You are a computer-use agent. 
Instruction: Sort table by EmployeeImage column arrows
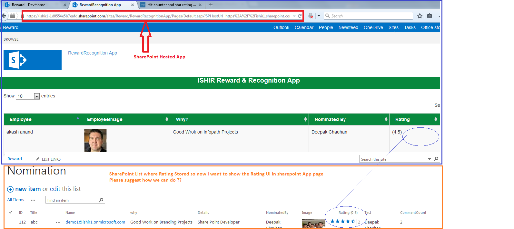(167, 119)
